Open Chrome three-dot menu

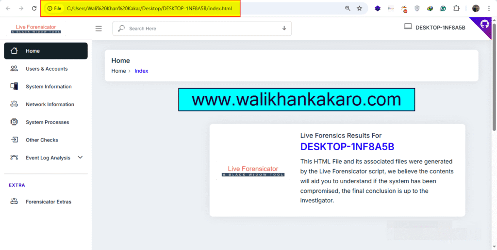pos(489,8)
